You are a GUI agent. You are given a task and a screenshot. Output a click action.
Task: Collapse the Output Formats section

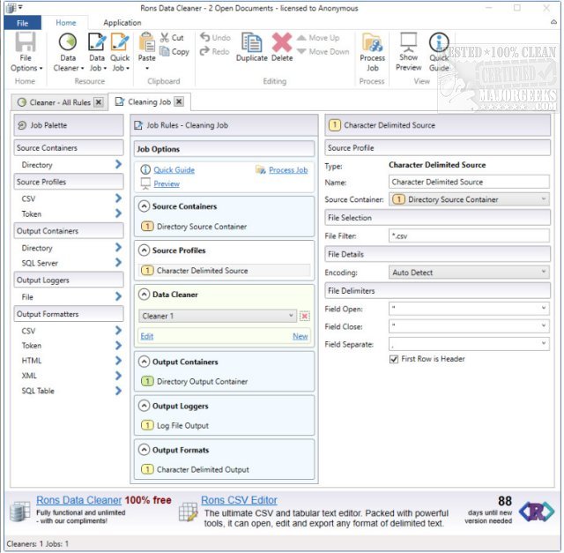click(x=144, y=450)
